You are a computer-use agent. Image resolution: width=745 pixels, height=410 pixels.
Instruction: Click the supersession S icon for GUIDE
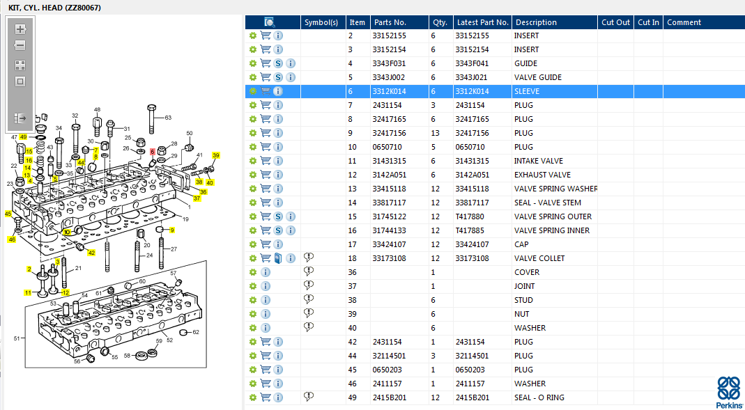pos(278,63)
